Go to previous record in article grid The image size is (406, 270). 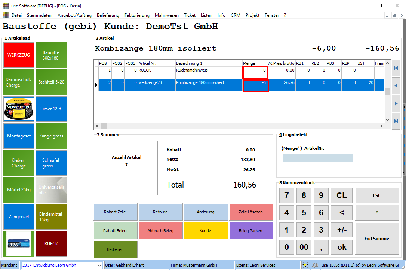396,86
